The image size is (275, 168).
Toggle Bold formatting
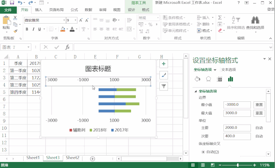(x=27, y=29)
